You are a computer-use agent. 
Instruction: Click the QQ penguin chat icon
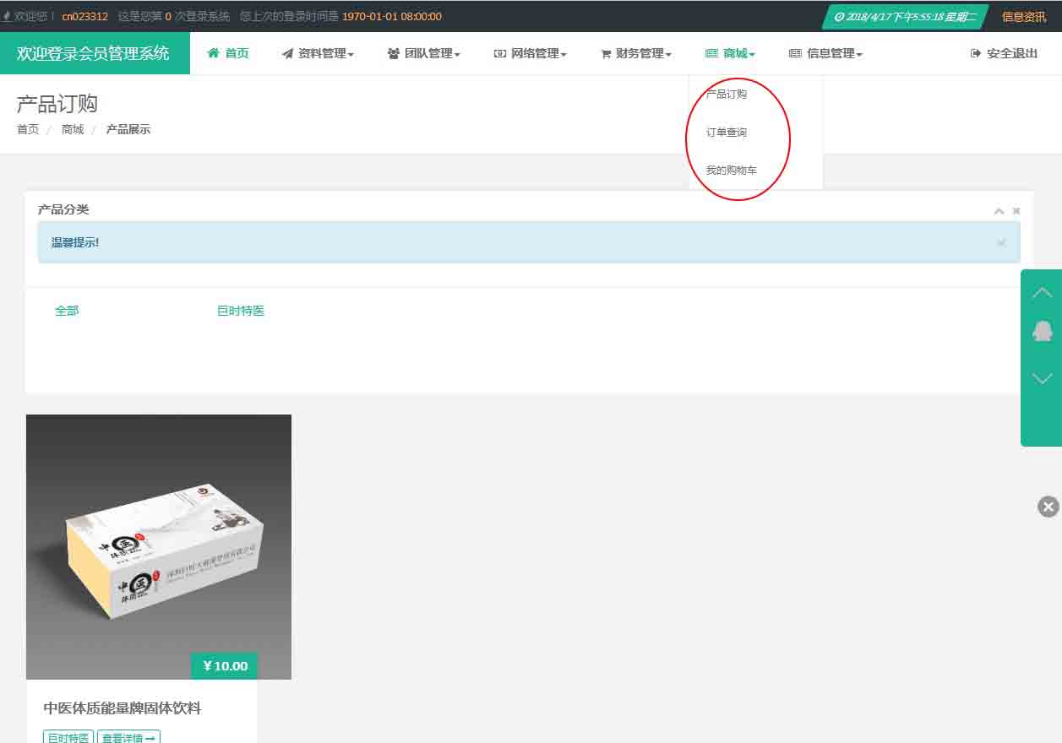(1043, 330)
